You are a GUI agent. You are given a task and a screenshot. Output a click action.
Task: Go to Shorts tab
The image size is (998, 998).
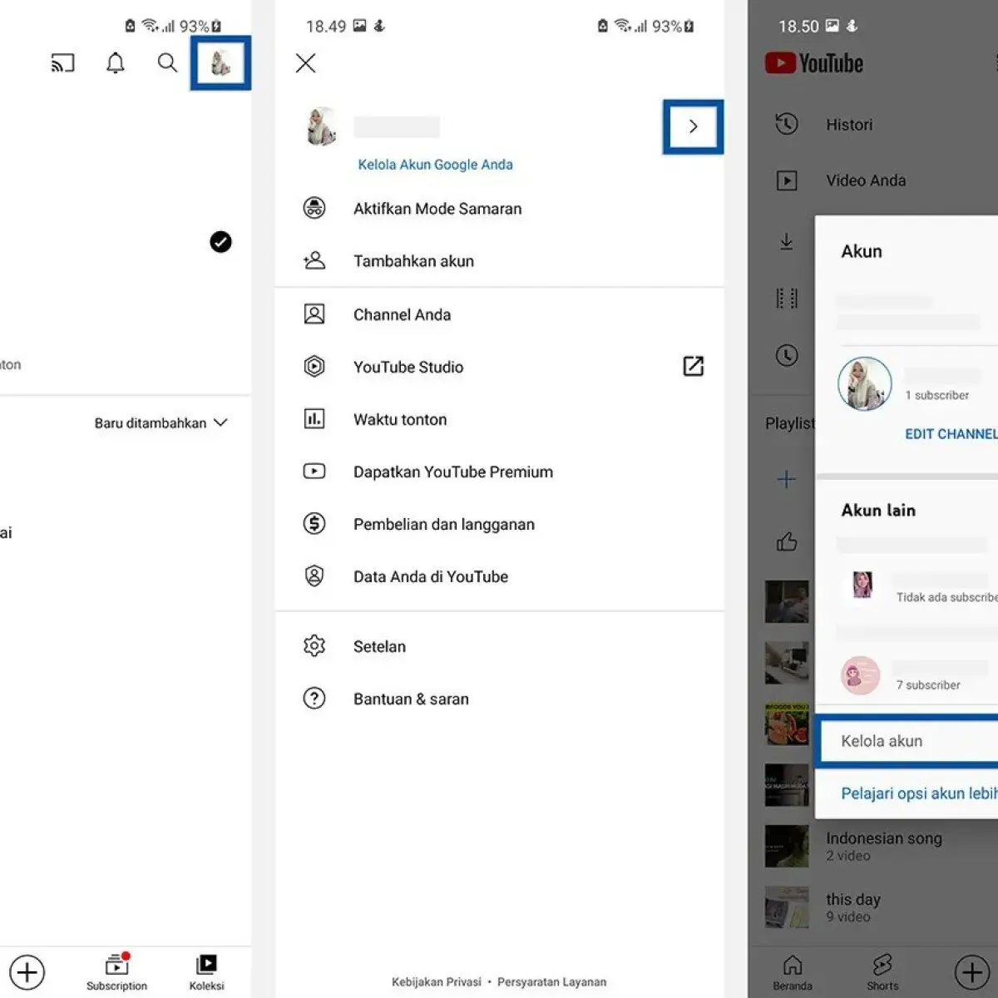point(882,972)
